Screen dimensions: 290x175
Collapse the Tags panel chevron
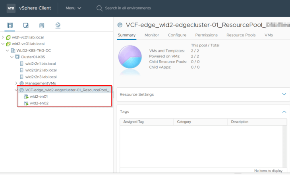(x=284, y=112)
